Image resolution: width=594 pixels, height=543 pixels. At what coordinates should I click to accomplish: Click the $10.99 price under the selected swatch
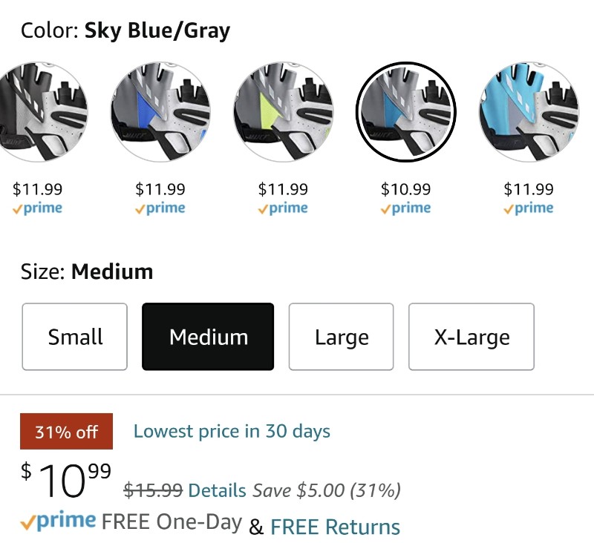tap(405, 189)
